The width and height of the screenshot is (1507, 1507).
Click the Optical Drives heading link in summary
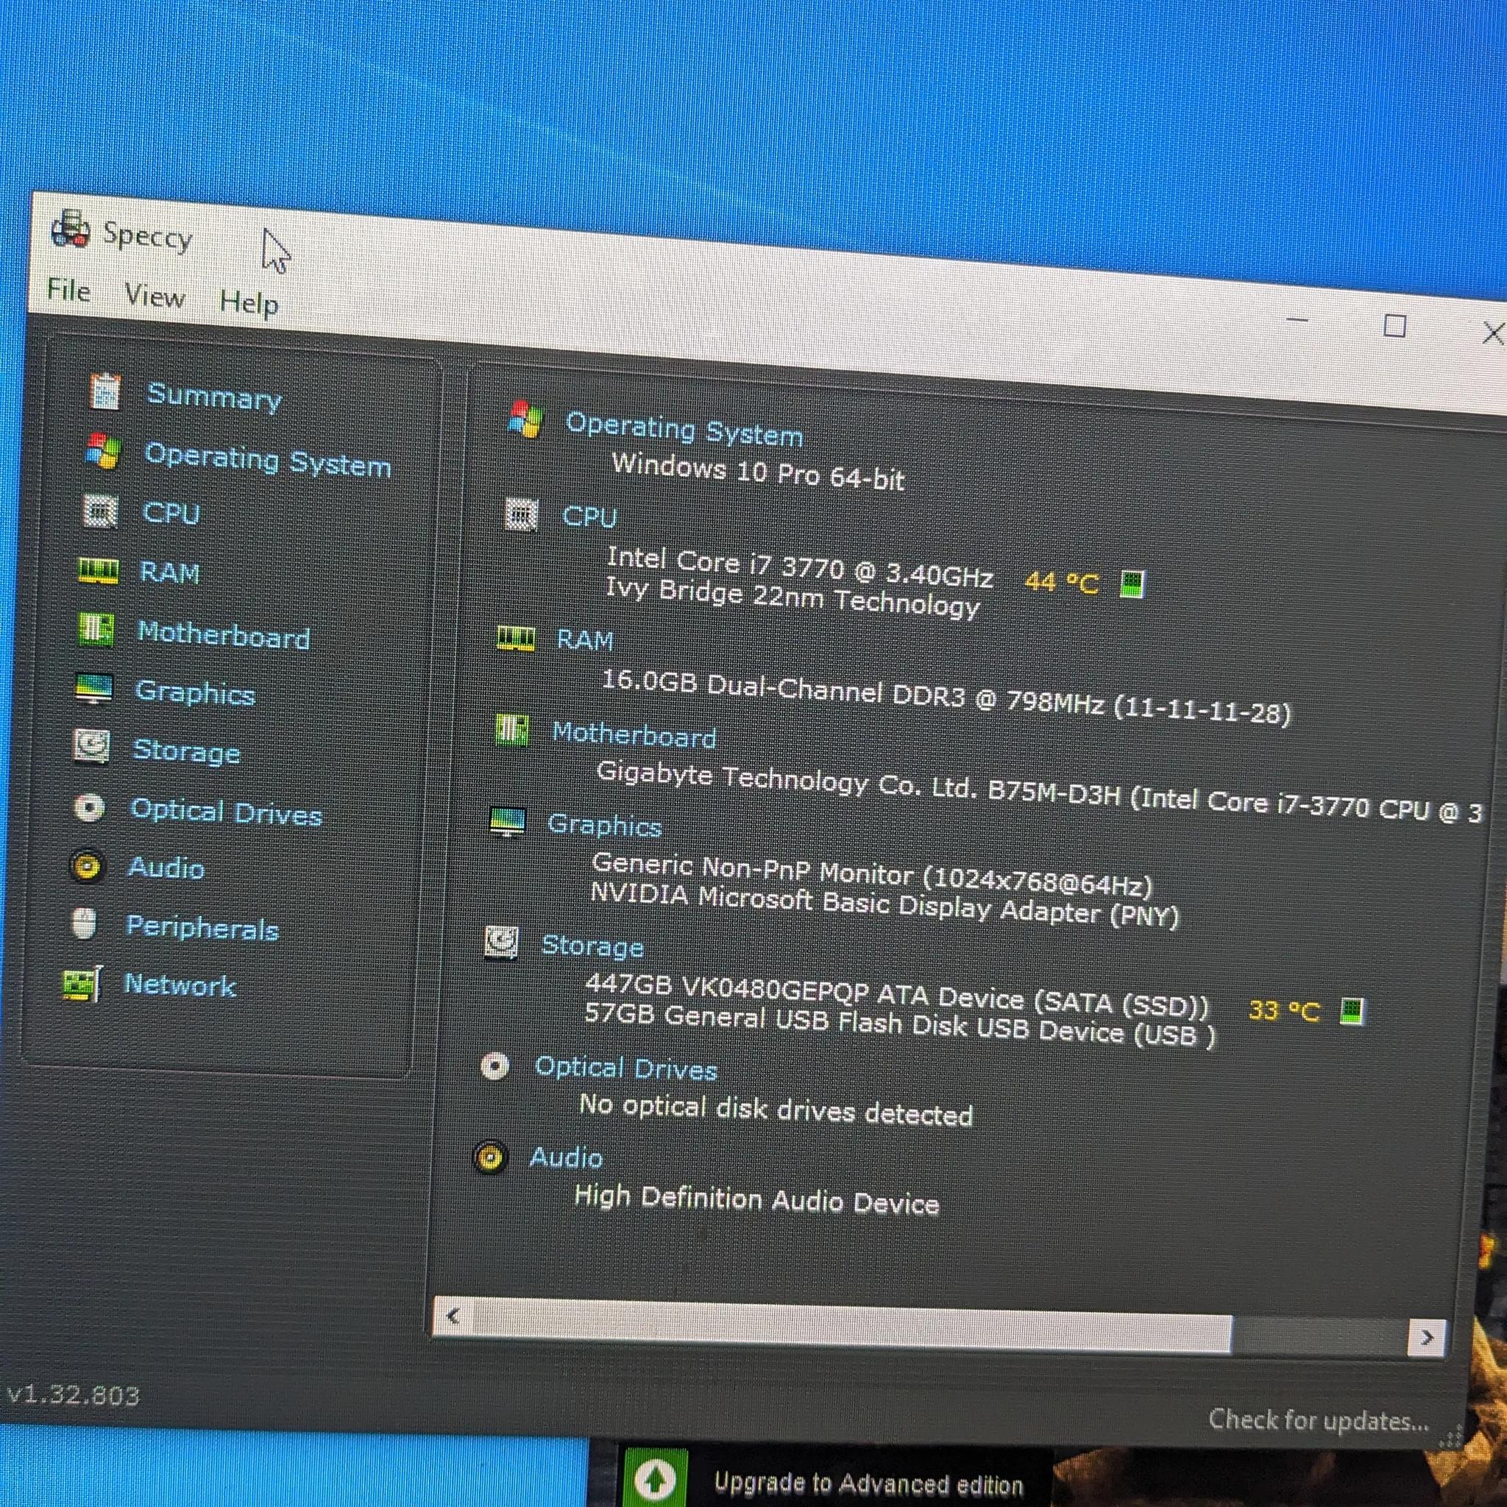625,1068
